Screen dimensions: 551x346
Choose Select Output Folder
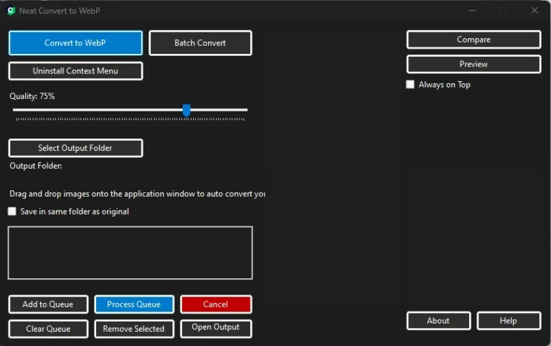(75, 148)
